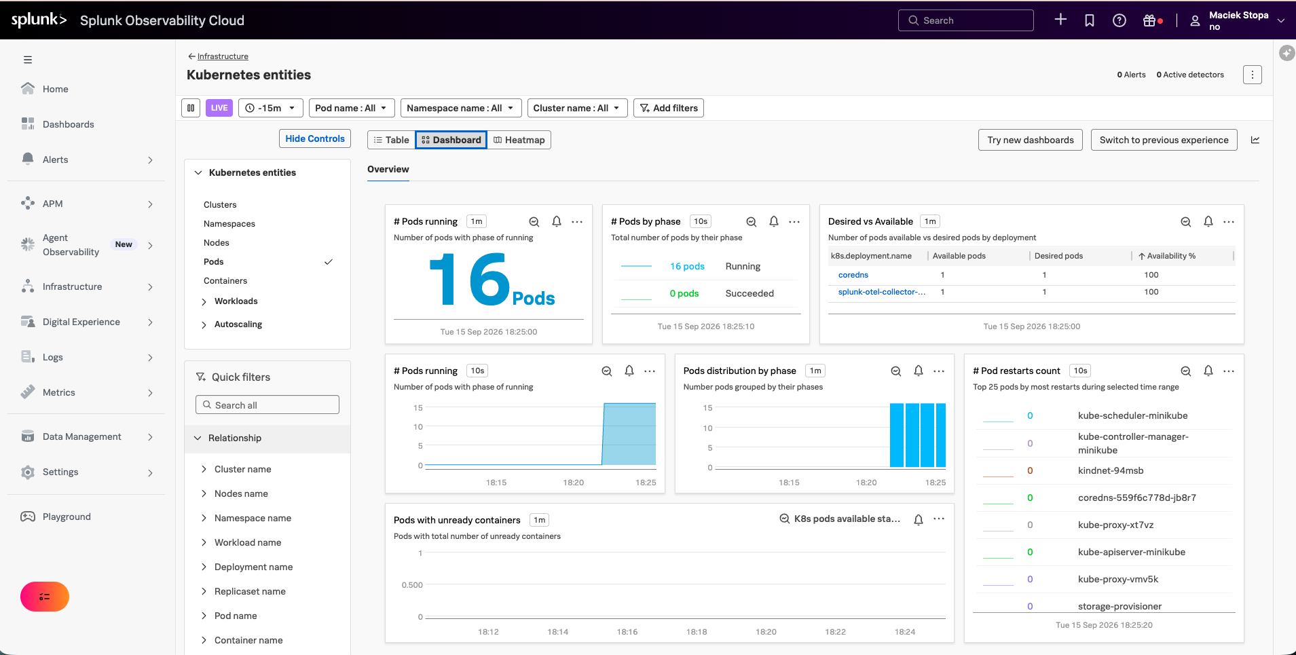Open Pod name: All filter dropdown

[351, 108]
